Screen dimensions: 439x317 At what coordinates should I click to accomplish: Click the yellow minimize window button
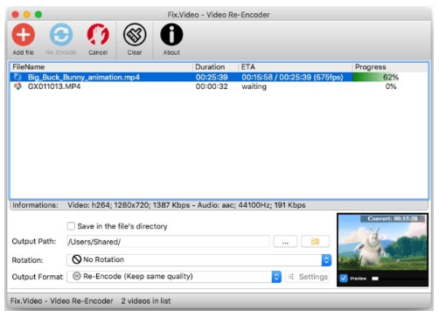[x=27, y=15]
